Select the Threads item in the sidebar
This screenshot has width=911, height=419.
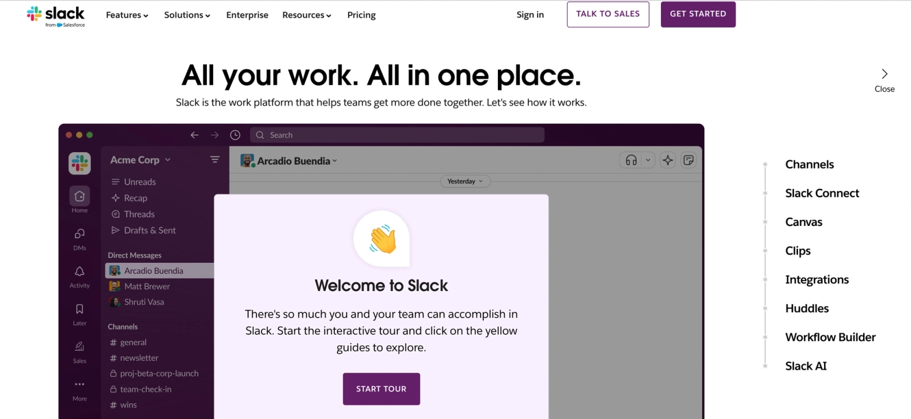click(x=138, y=214)
